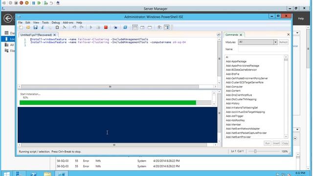Viewport: 313px width, 176px height.
Task: Paste from clipboard in ISE toolbar
Action: point(57,27)
